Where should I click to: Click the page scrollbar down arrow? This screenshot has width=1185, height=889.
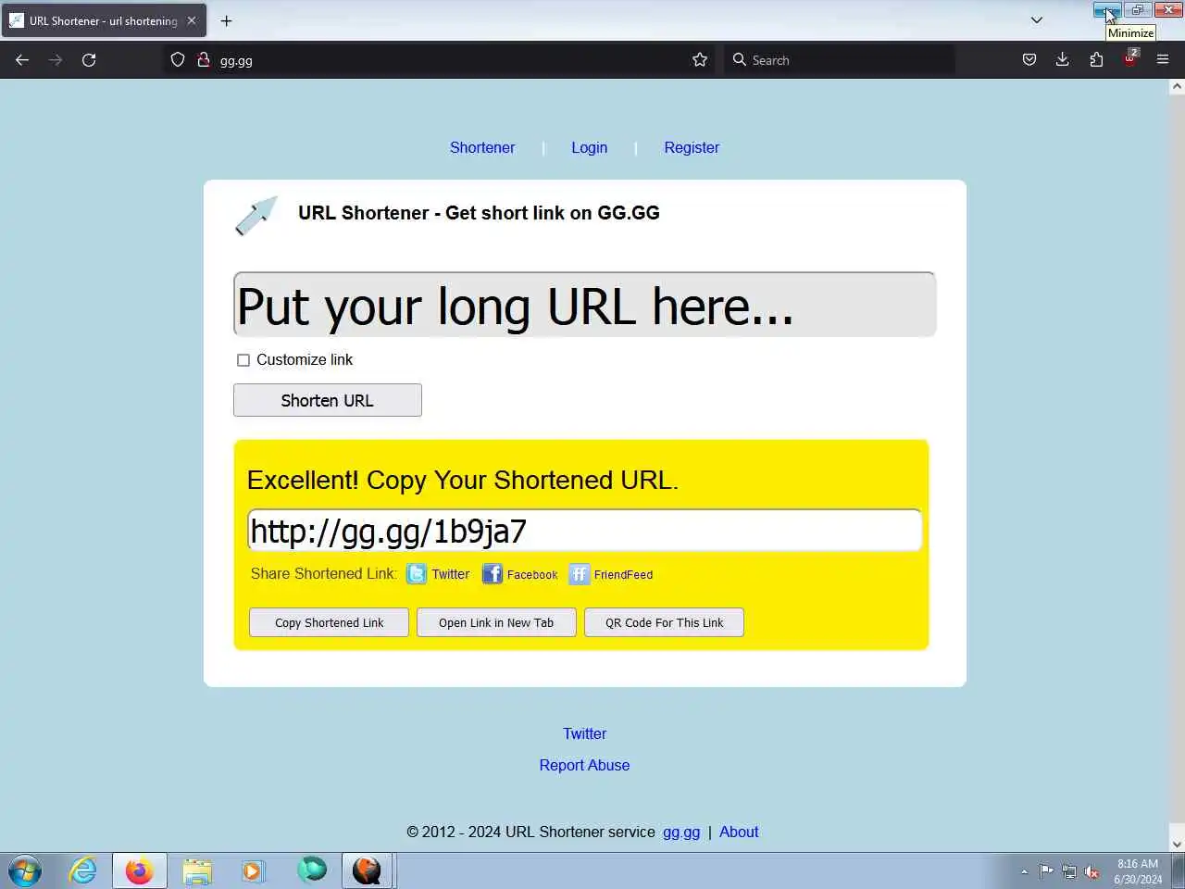coord(1177,844)
